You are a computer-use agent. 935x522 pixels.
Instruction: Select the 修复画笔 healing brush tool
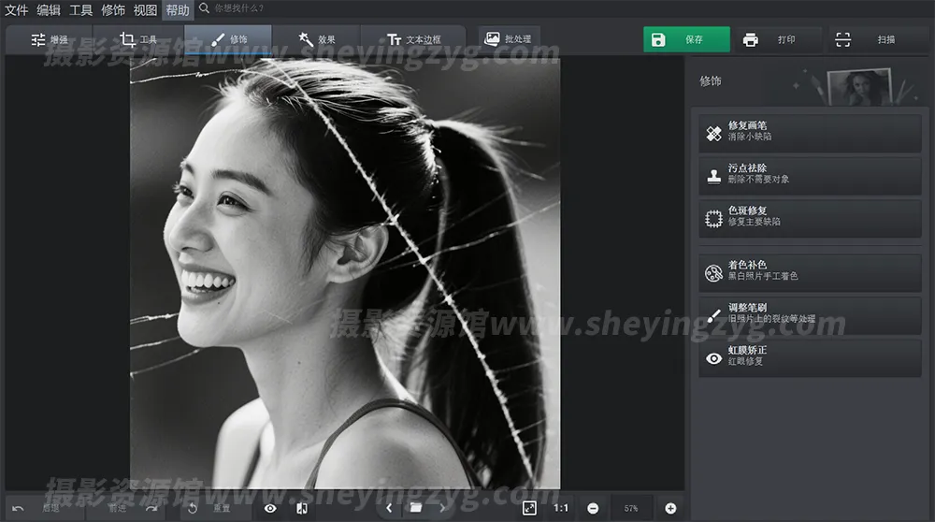point(810,134)
